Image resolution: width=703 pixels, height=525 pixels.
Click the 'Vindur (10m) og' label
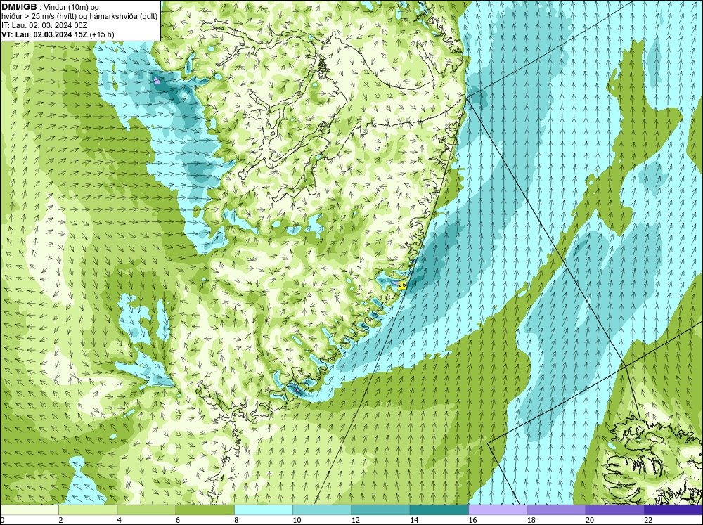pos(72,7)
